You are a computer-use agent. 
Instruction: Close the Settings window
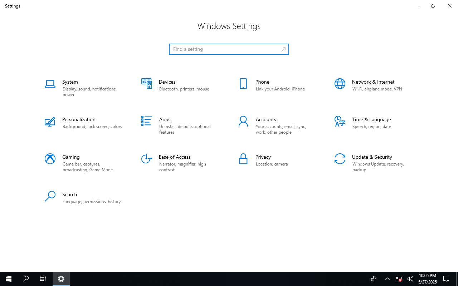tap(450, 6)
